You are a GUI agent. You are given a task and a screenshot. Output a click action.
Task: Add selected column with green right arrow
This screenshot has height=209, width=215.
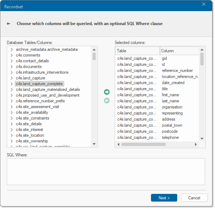click(x=107, y=92)
